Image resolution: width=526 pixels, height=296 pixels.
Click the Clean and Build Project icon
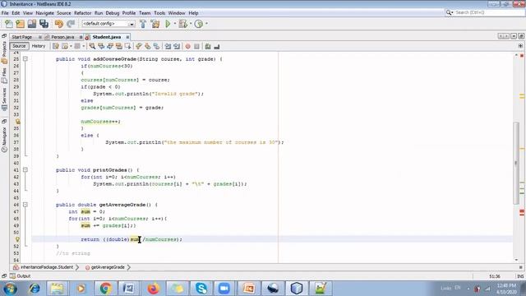tap(155, 24)
